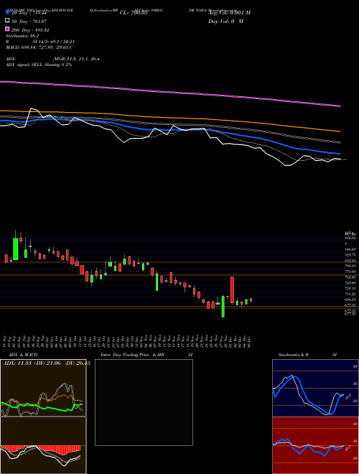This screenshot has width=359, height=474.
Task: Click the 'Stochastics & RSI' panel title
Action: click(307, 355)
